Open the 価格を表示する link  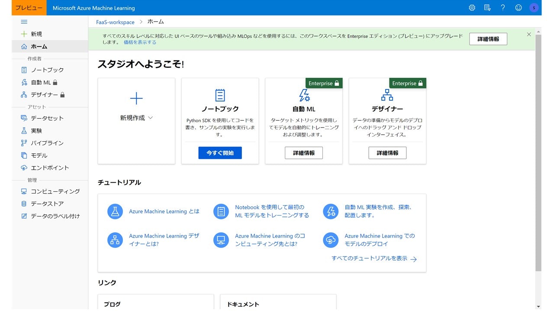[x=140, y=42]
